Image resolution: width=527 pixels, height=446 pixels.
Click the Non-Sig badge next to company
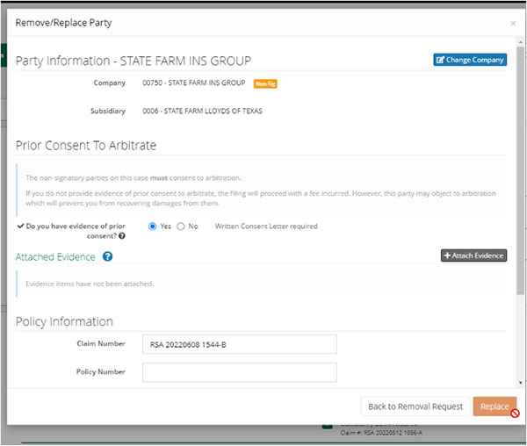[x=265, y=83]
